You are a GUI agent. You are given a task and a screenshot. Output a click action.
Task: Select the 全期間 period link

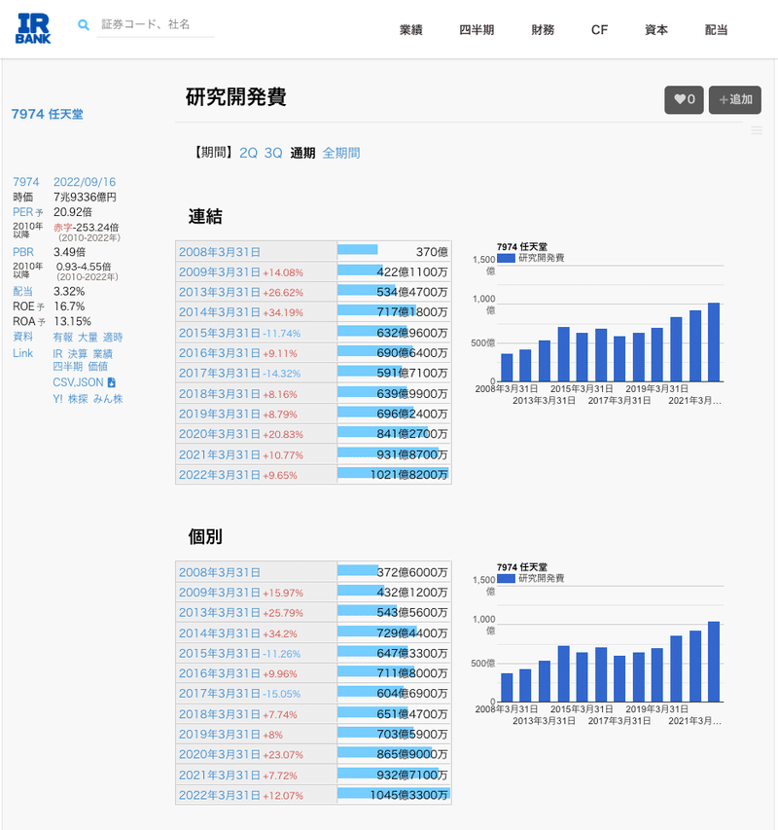[x=341, y=153]
